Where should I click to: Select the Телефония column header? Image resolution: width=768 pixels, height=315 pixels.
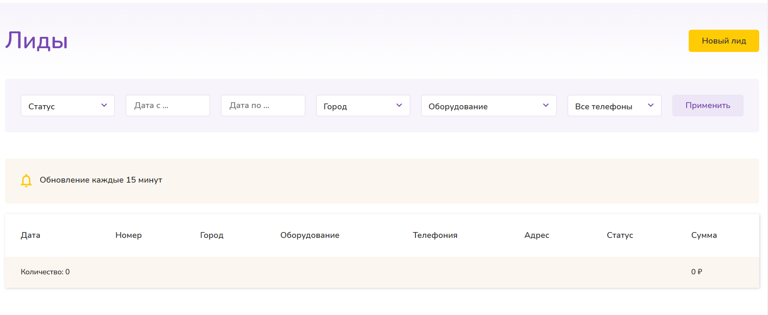[x=435, y=235]
